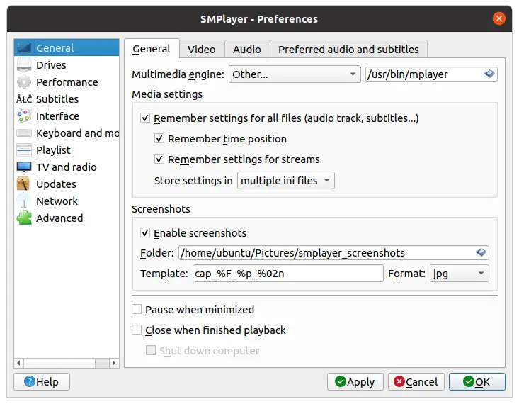Click the Cancel button
This screenshot has height=404, width=519.
pos(416,382)
